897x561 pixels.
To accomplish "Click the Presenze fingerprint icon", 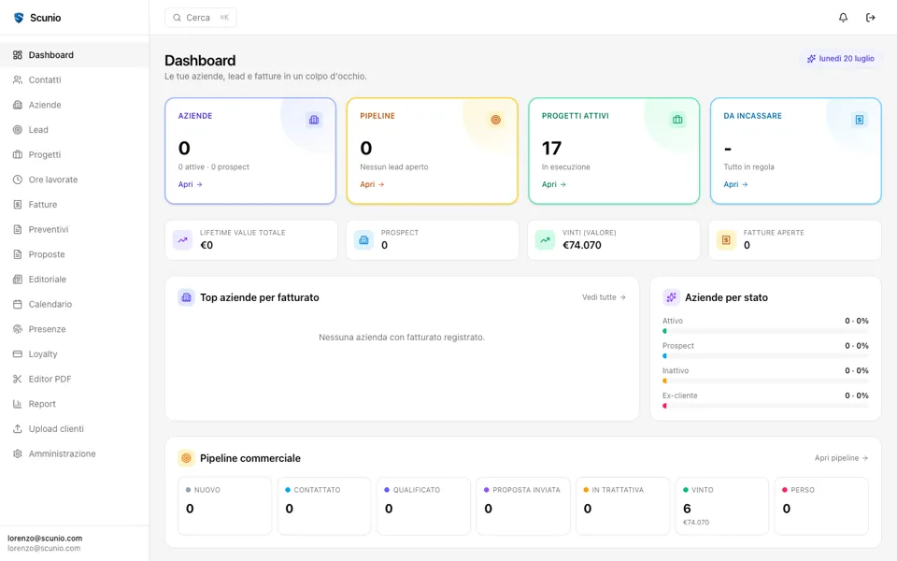I will (18, 329).
